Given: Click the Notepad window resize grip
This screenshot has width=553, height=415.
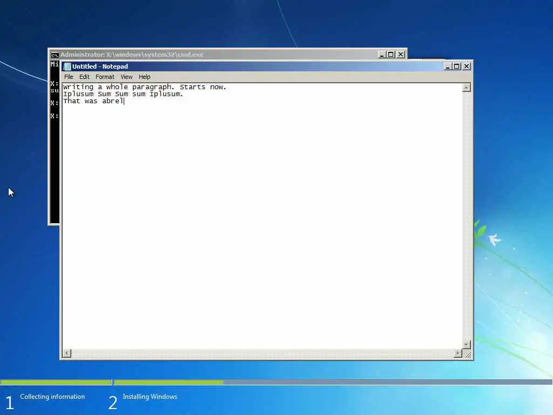Looking at the screenshot, I should (467, 354).
